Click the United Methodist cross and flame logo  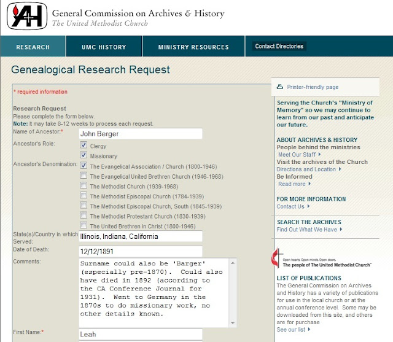pyautogui.click(x=277, y=257)
